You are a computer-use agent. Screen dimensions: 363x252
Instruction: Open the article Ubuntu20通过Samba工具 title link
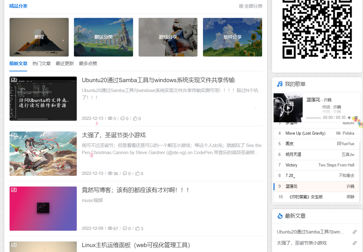pos(158,80)
